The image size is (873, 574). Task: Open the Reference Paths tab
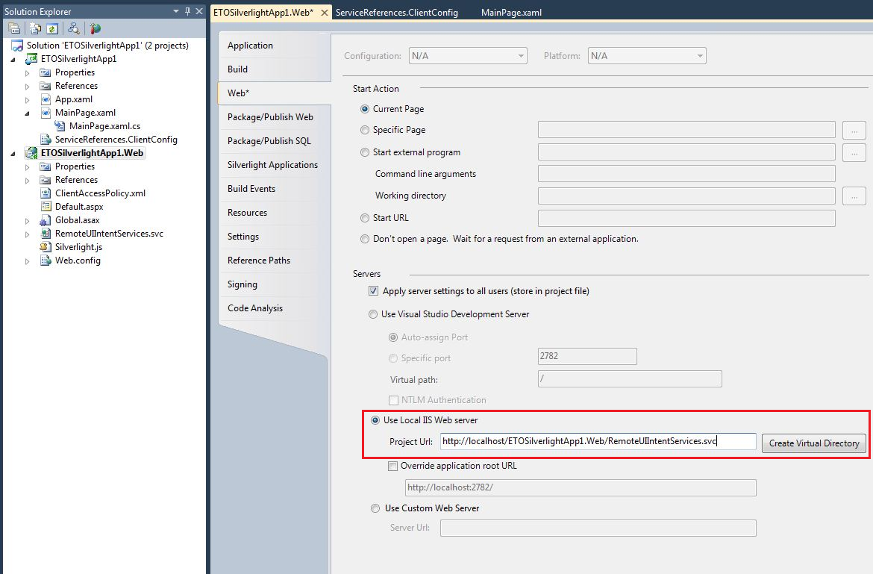point(259,261)
